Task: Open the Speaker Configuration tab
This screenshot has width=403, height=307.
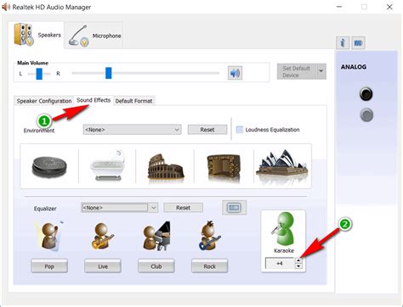Action: click(x=44, y=101)
